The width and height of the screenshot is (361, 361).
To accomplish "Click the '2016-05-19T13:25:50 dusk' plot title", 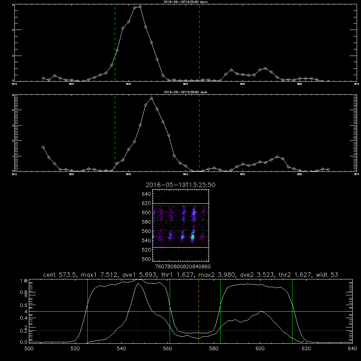I will (x=186, y=92).
